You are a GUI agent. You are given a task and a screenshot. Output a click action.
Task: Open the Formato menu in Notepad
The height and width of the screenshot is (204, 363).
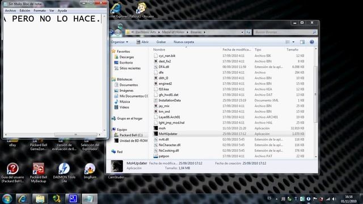click(40, 11)
